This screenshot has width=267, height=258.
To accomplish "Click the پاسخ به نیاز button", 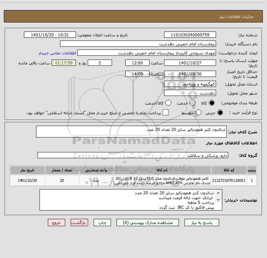I will 202,223.
